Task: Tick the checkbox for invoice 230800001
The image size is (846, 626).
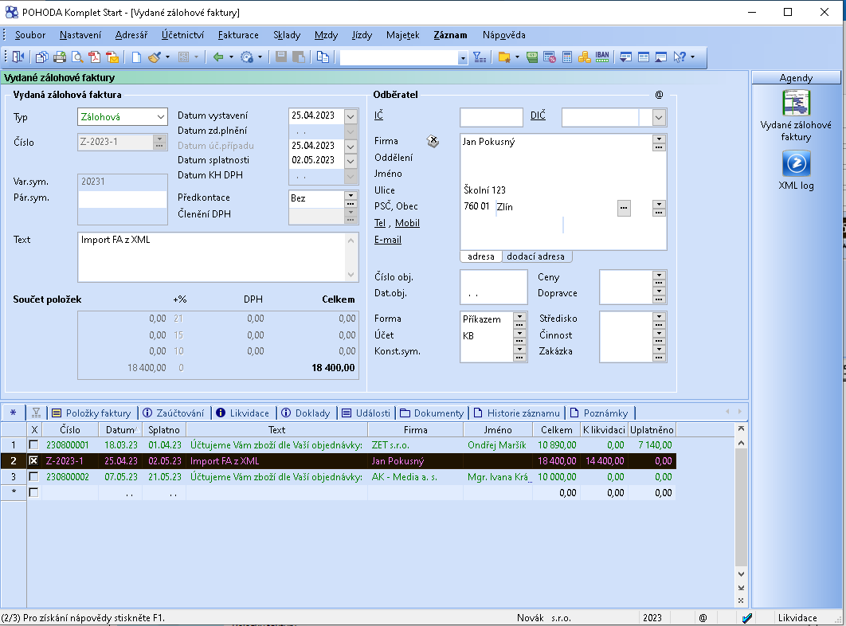Action: tap(34, 445)
